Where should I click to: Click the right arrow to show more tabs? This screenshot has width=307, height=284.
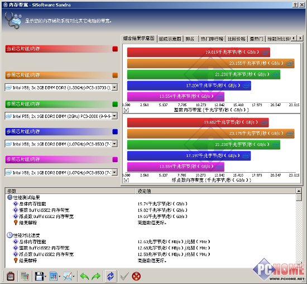300,38
